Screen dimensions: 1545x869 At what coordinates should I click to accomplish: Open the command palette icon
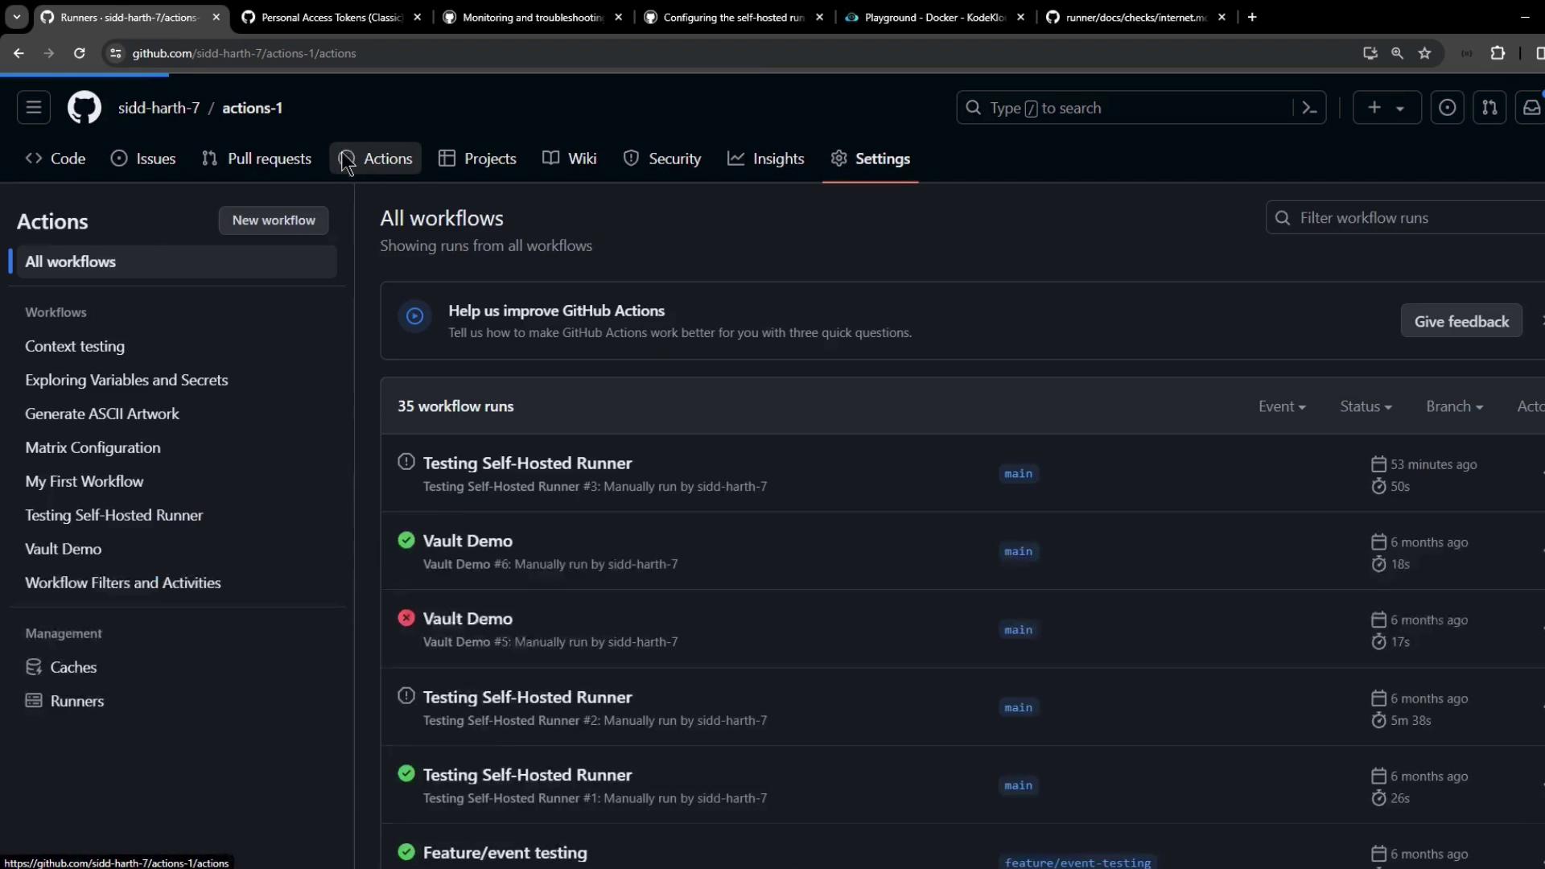tap(1309, 108)
